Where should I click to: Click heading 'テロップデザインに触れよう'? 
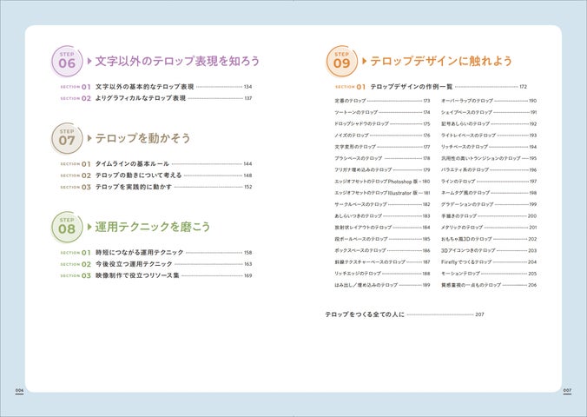441,61
